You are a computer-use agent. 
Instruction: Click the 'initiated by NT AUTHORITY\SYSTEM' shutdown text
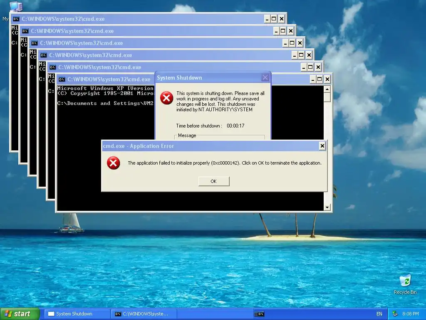214,110
